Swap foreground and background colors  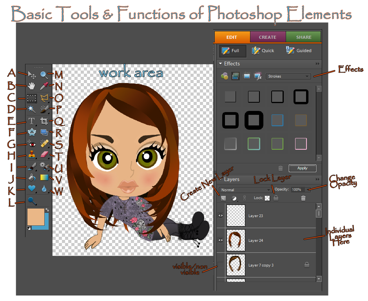(47, 210)
